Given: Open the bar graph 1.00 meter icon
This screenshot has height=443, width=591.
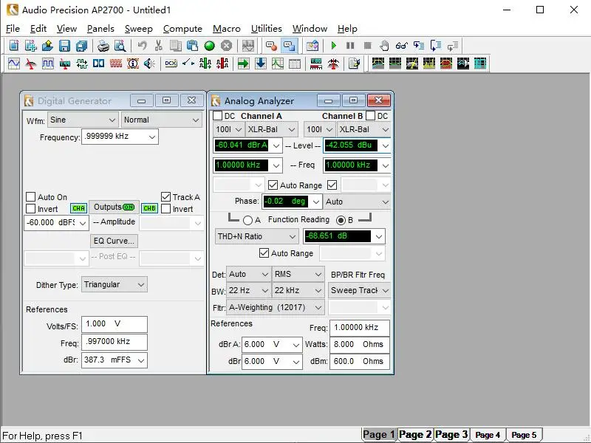Looking at the screenshot, I should pyautogui.click(x=316, y=63).
